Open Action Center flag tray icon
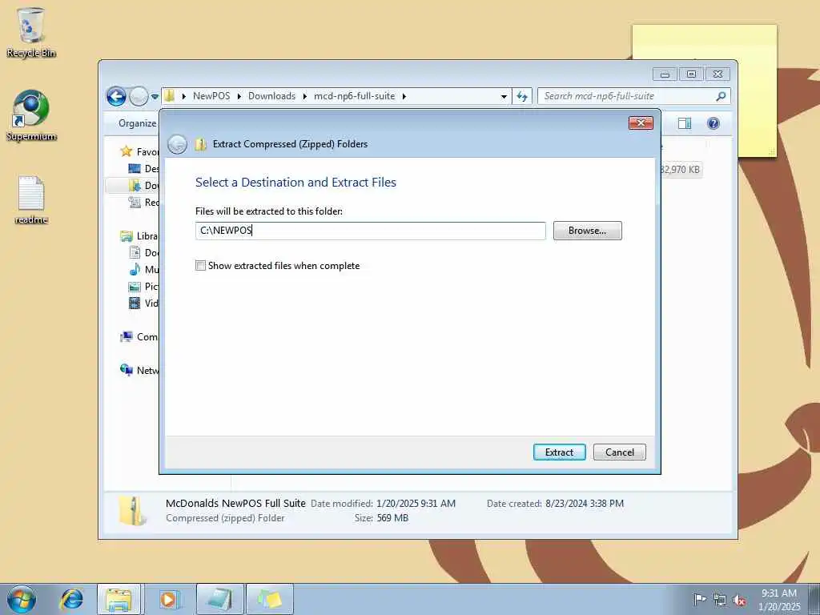The height and width of the screenshot is (615, 820). (700, 599)
